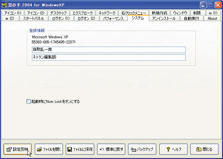
Task: Switch to the アイコン (2) tab
Action: click(36, 13)
